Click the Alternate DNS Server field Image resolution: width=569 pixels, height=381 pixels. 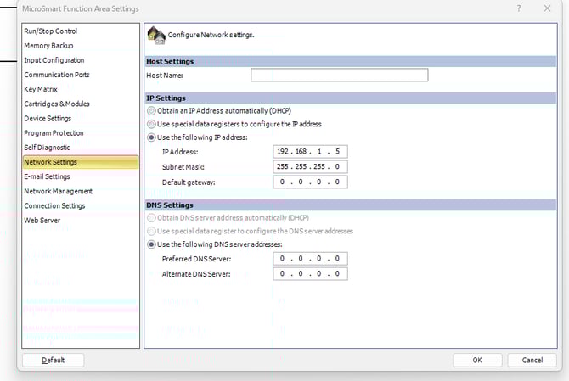[310, 274]
